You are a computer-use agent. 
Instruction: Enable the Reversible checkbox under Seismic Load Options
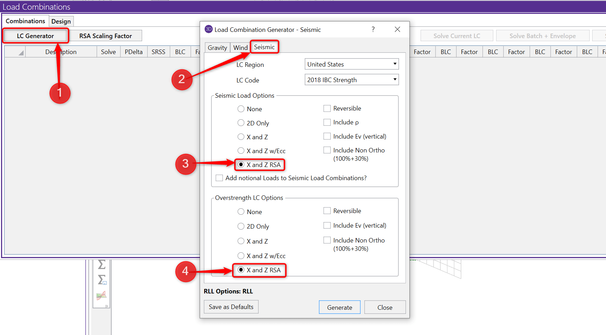327,108
